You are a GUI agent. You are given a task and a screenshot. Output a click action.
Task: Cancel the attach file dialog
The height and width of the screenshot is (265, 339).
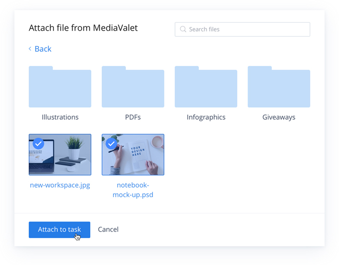[x=108, y=229]
